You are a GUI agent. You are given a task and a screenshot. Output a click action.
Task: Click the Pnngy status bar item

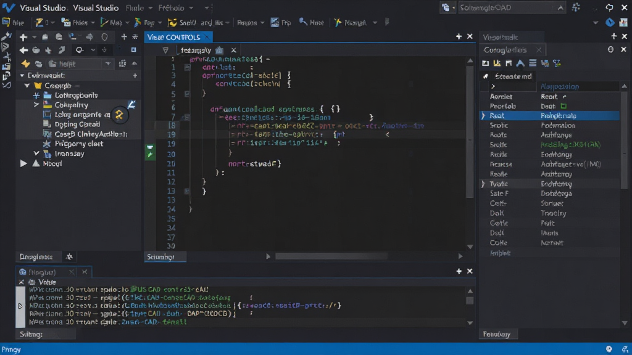pyautogui.click(x=11, y=349)
